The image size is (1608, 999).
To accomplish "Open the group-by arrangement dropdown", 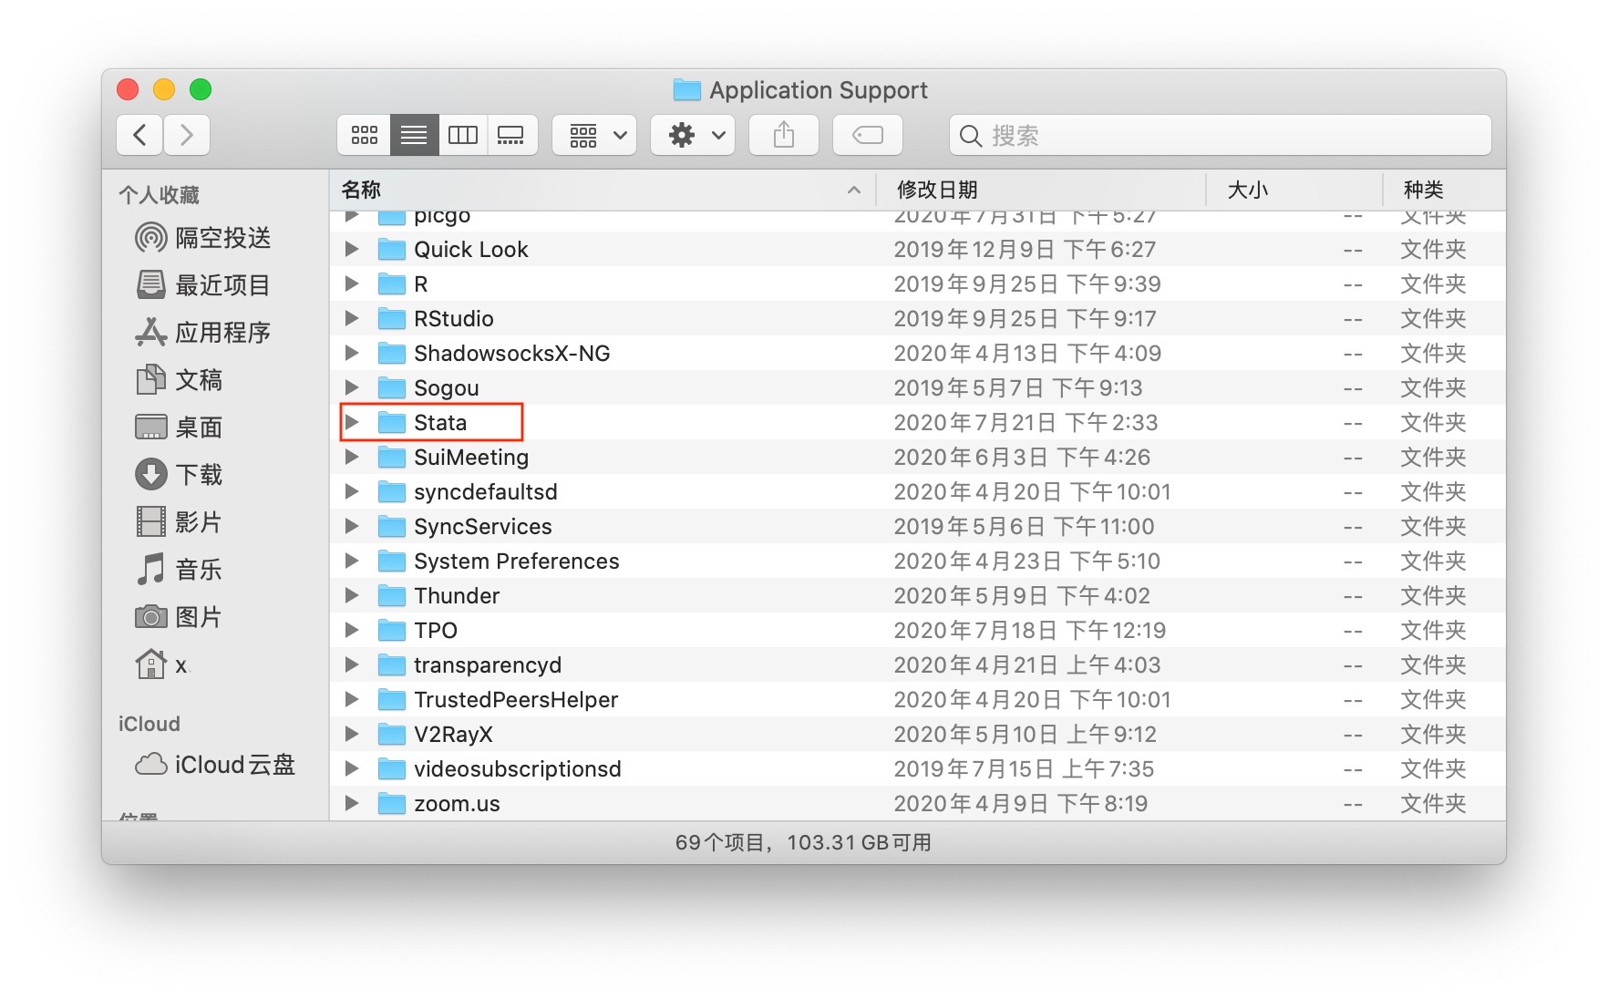I will click(594, 136).
